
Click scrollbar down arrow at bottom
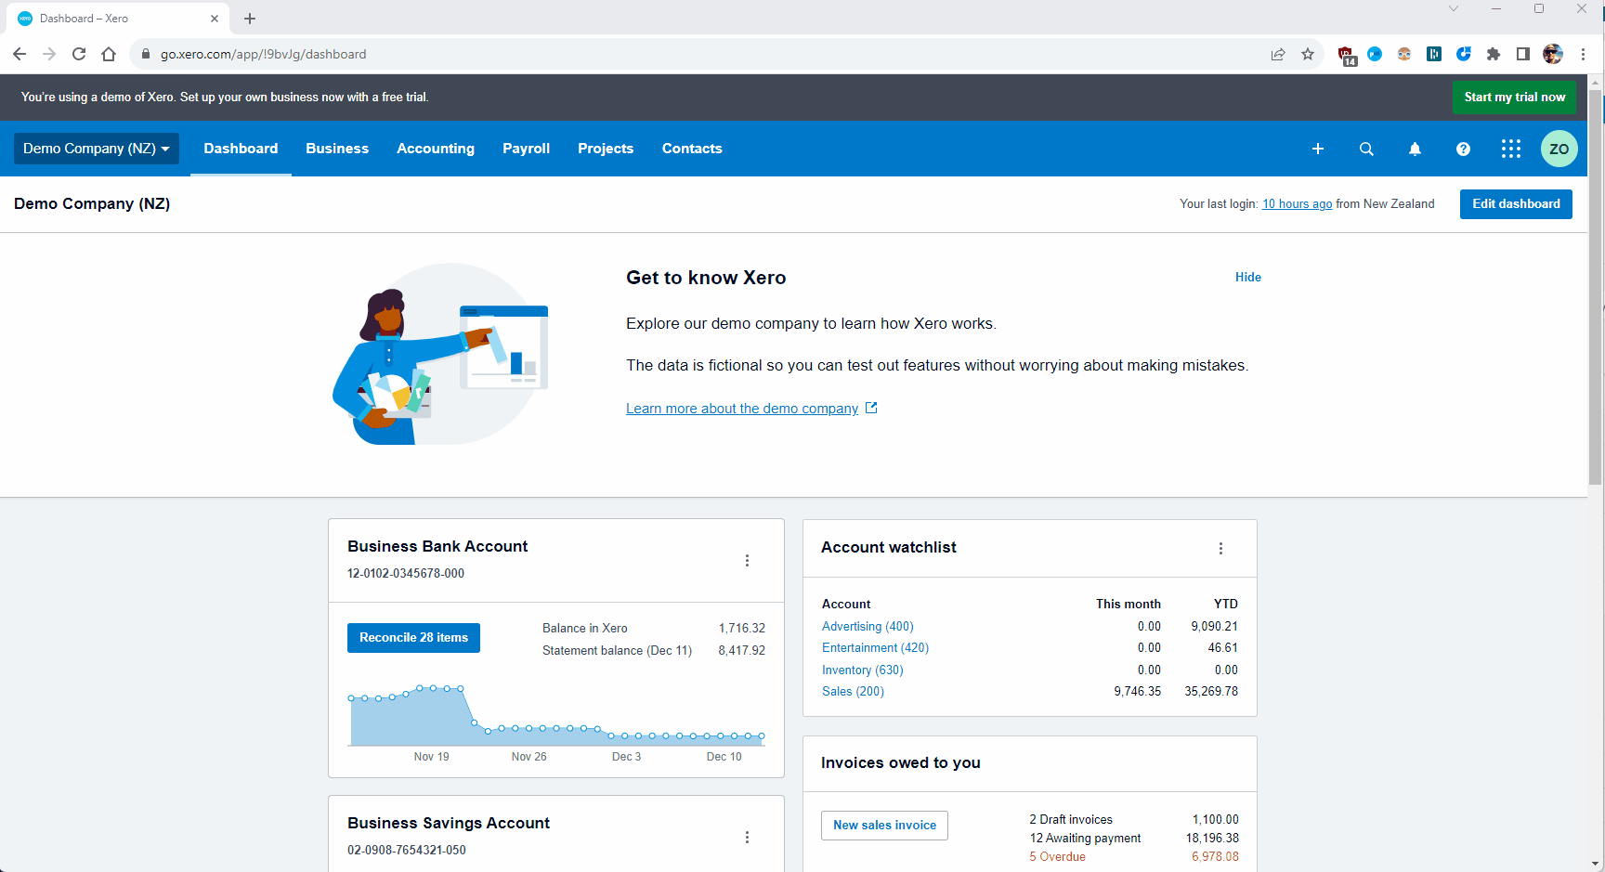tap(1596, 864)
